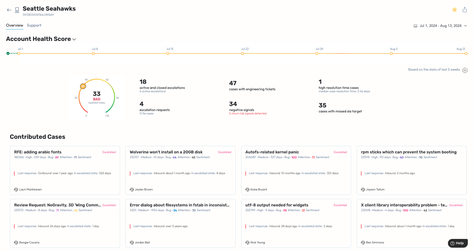Select the Aug 12 timeline marker
The height and width of the screenshot is (251, 474).
(466, 53)
